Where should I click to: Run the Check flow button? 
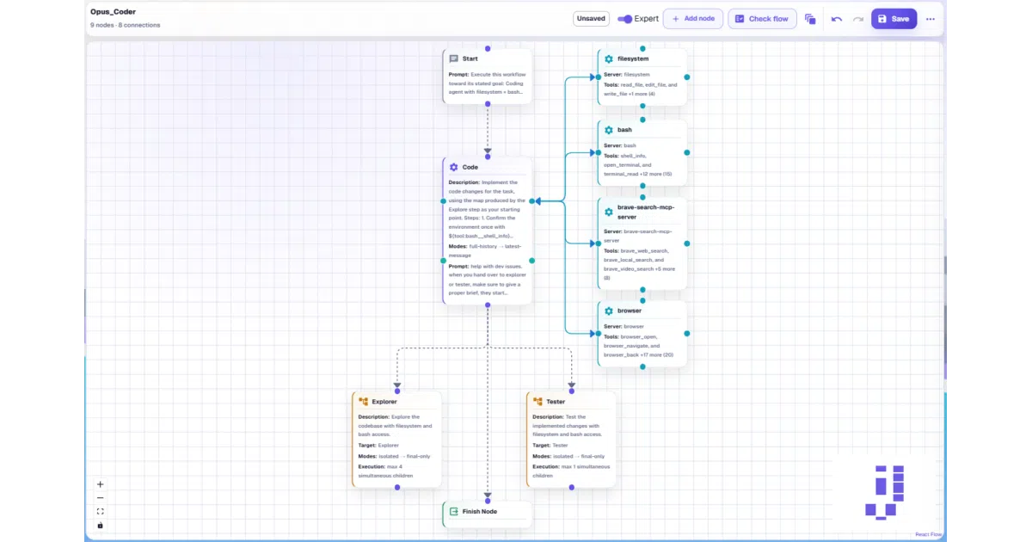coord(762,19)
